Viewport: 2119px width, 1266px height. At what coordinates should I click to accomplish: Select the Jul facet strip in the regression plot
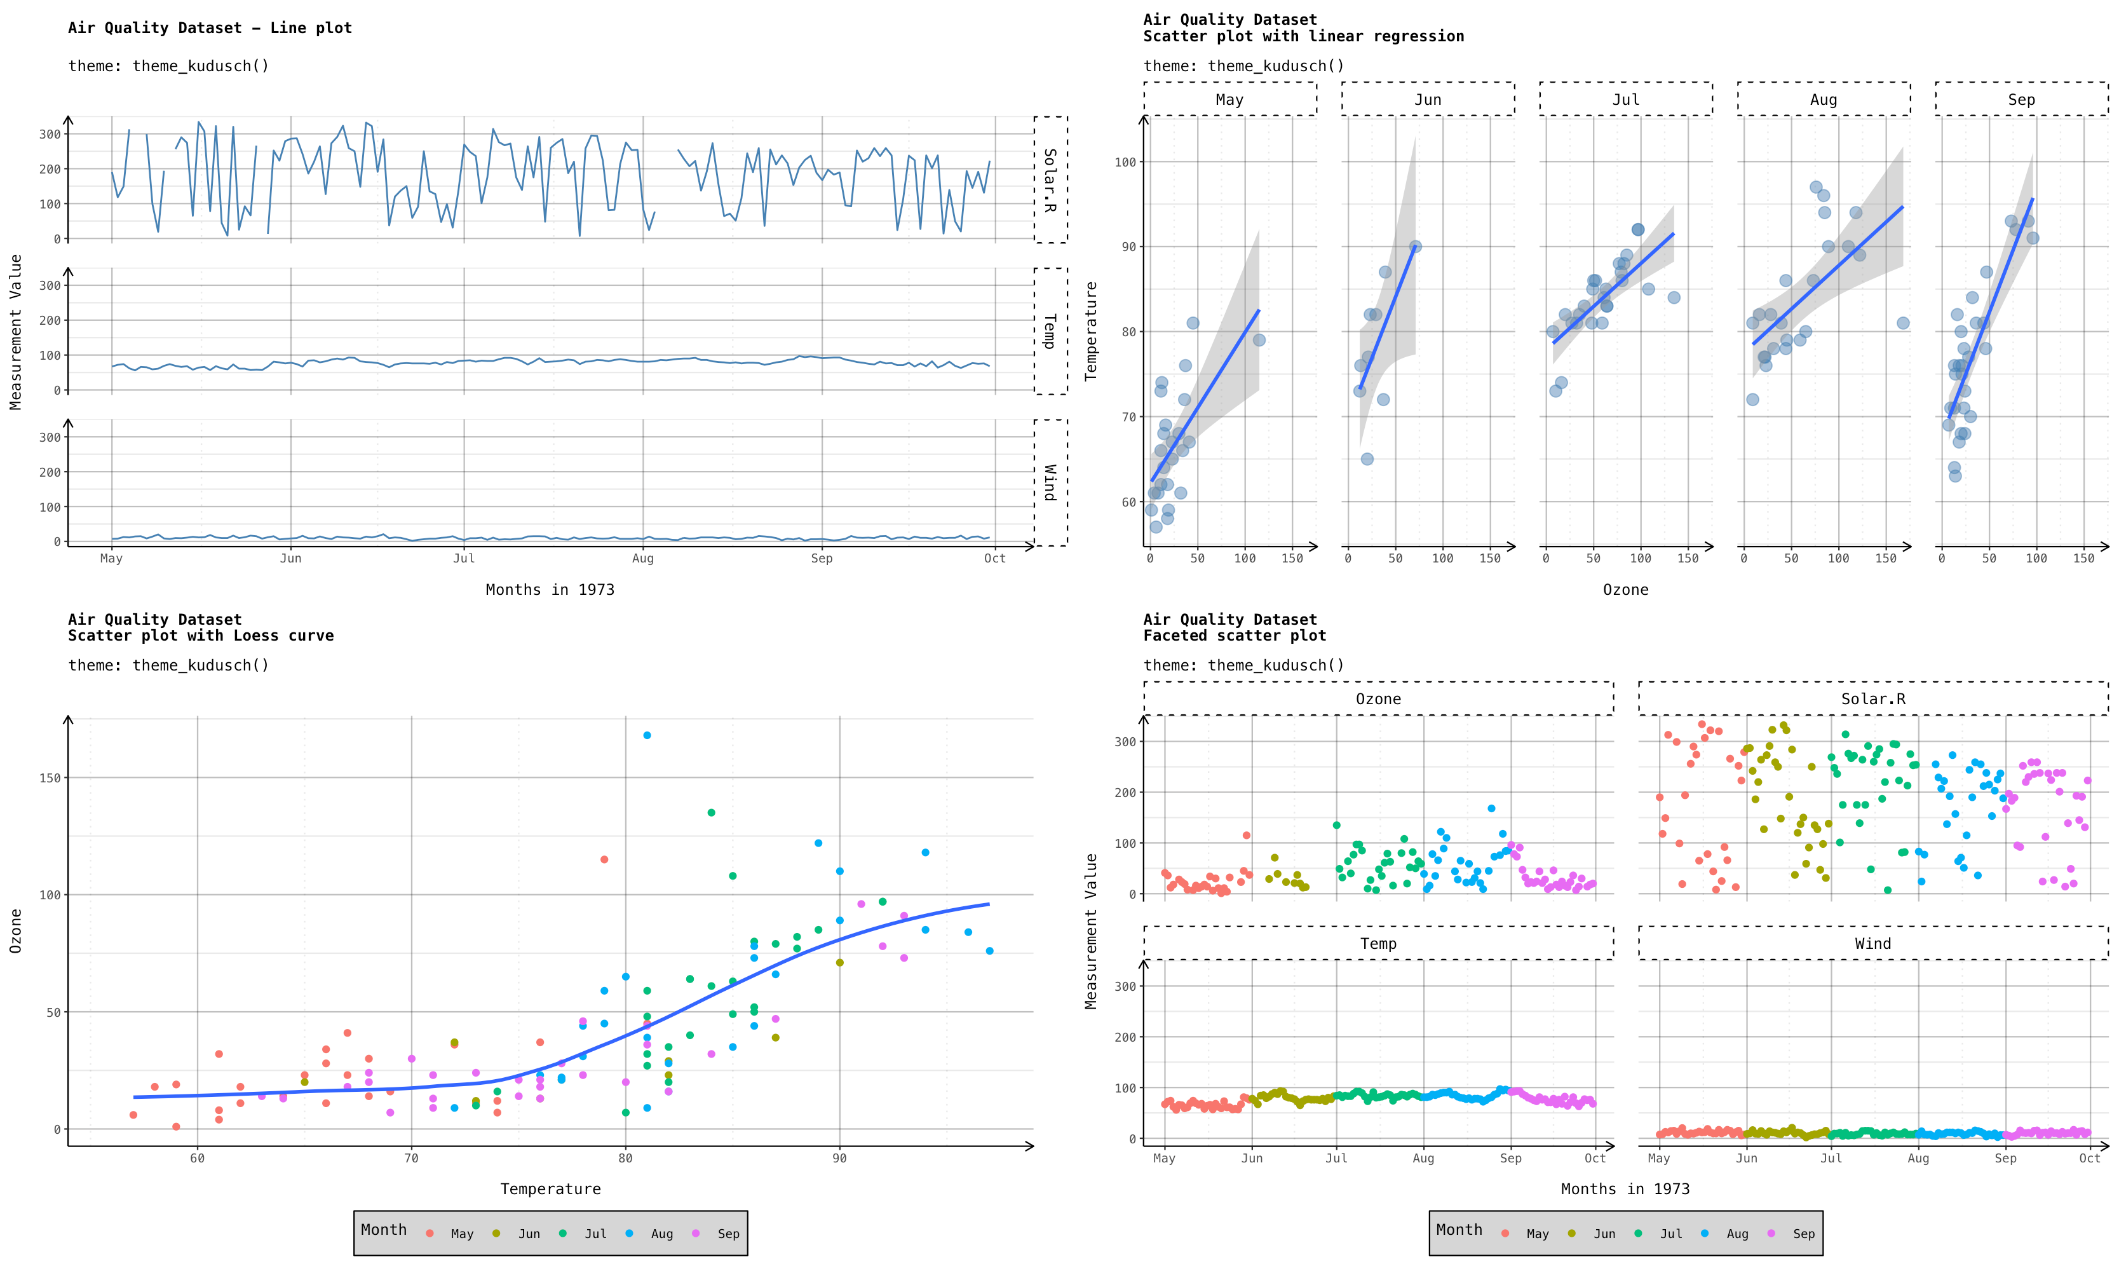(x=1625, y=99)
